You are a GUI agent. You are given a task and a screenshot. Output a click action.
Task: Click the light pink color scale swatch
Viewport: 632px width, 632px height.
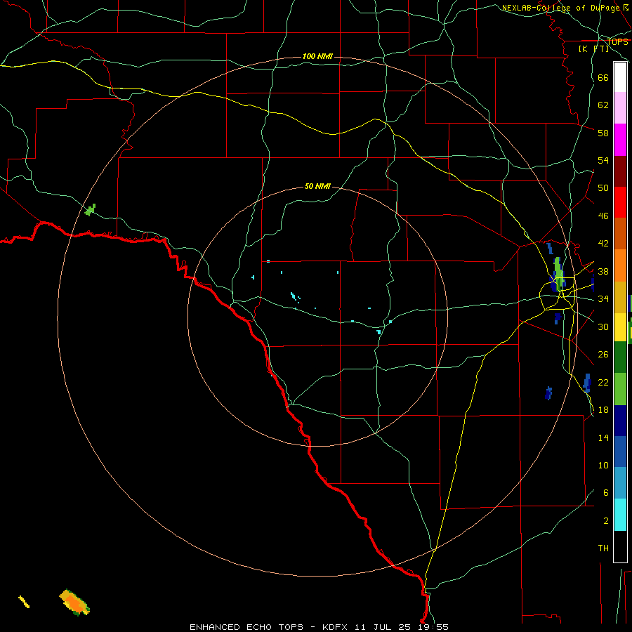click(620, 107)
